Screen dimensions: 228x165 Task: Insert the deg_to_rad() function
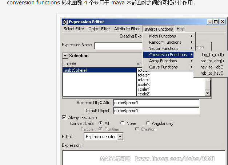(212, 55)
